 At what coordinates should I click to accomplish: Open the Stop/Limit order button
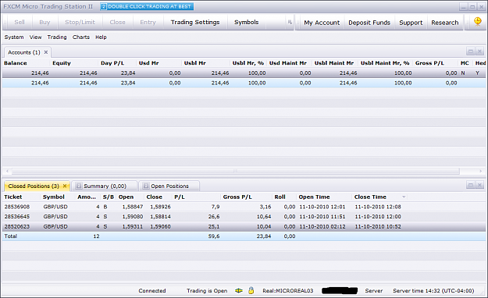(80, 23)
